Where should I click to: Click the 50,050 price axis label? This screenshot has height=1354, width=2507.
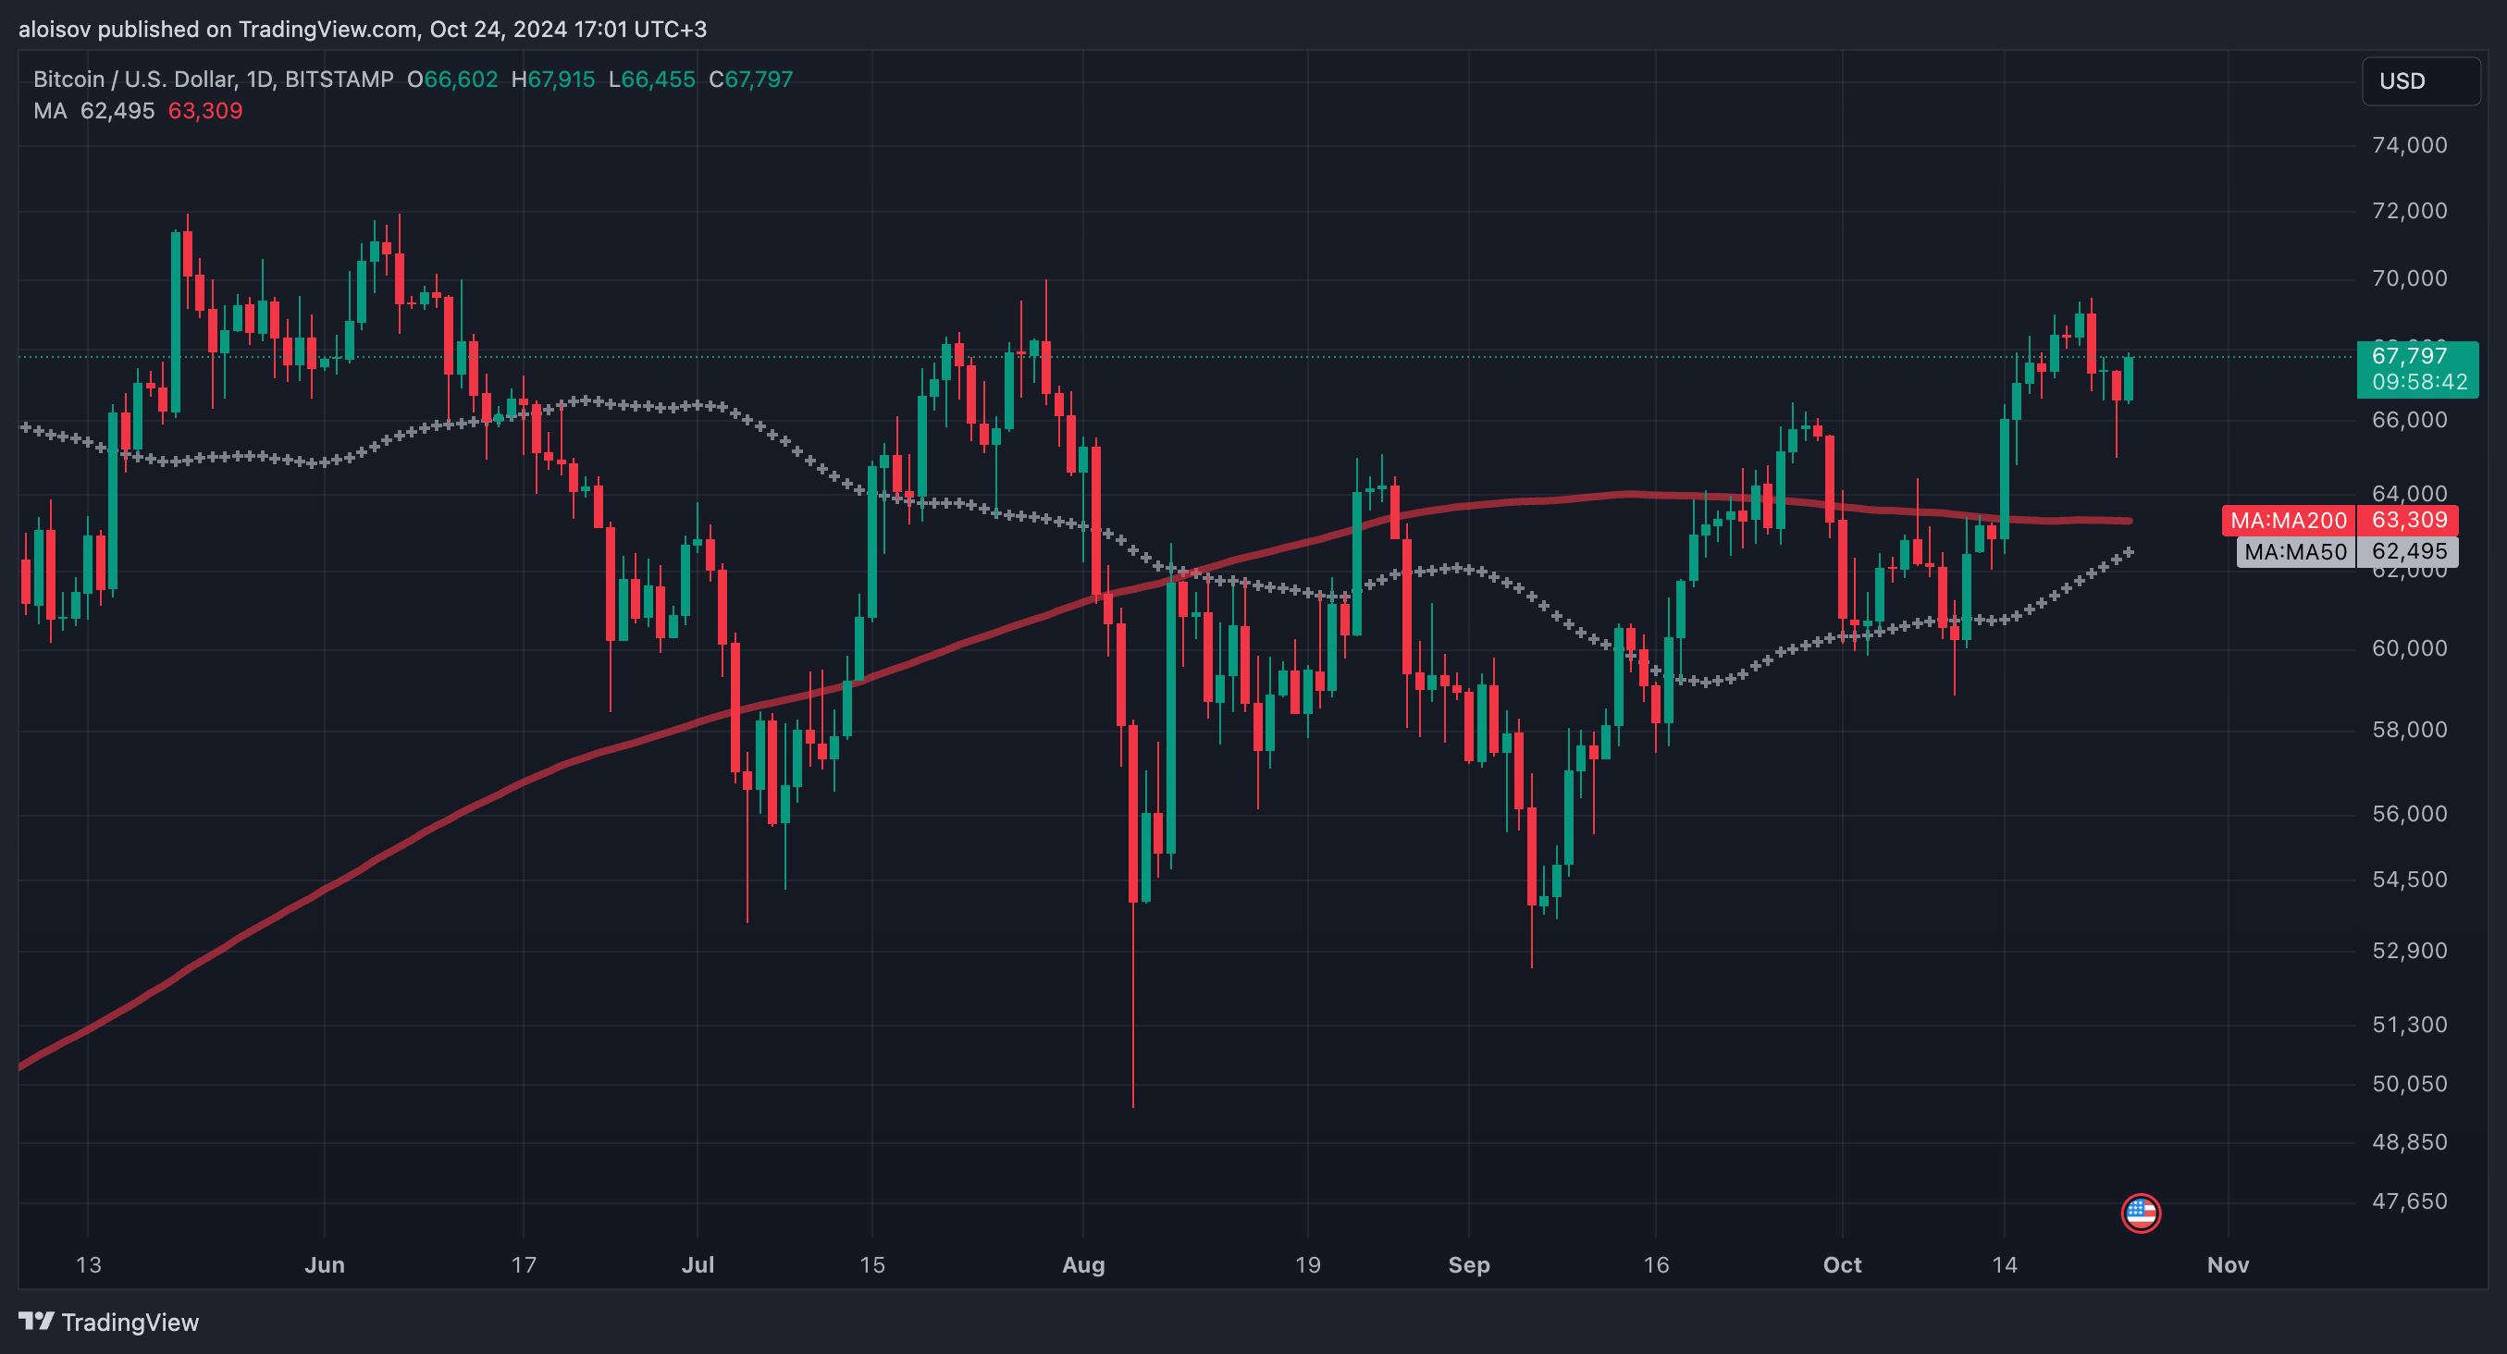2410,1084
